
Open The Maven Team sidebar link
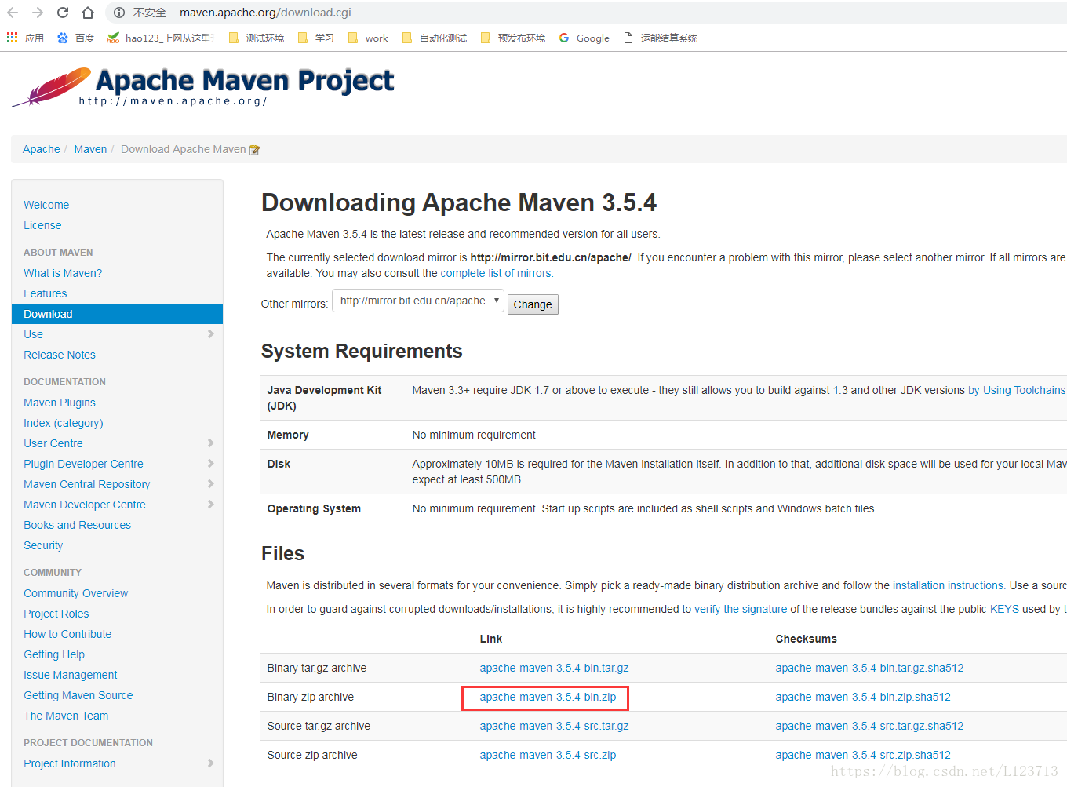coord(66,716)
